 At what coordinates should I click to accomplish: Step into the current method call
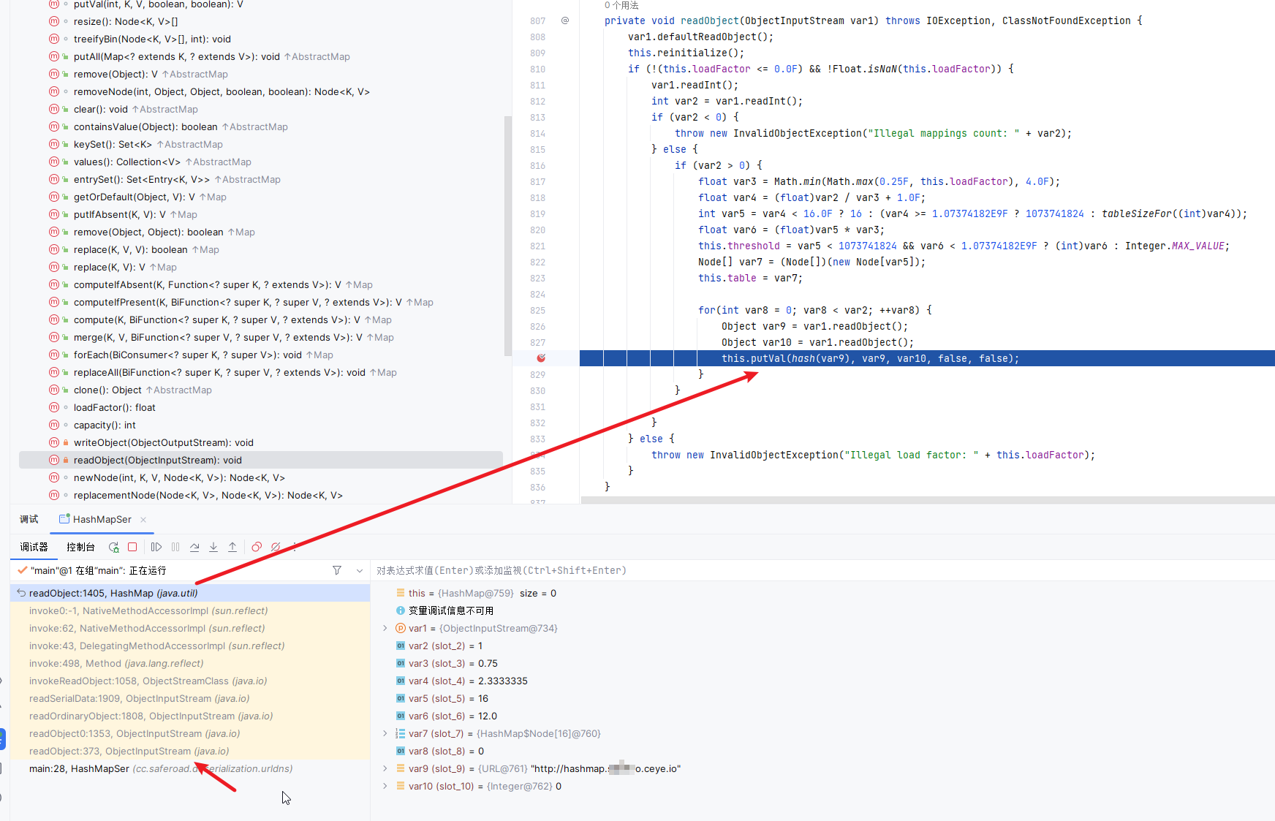tap(213, 547)
